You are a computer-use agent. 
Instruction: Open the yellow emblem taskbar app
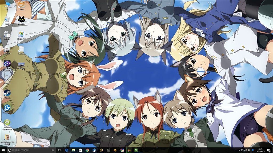click(101, 150)
